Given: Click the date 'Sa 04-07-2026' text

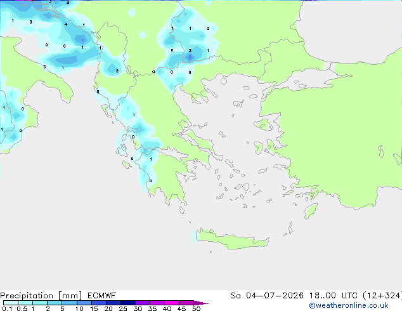Looking at the screenshot, I should (x=267, y=296).
